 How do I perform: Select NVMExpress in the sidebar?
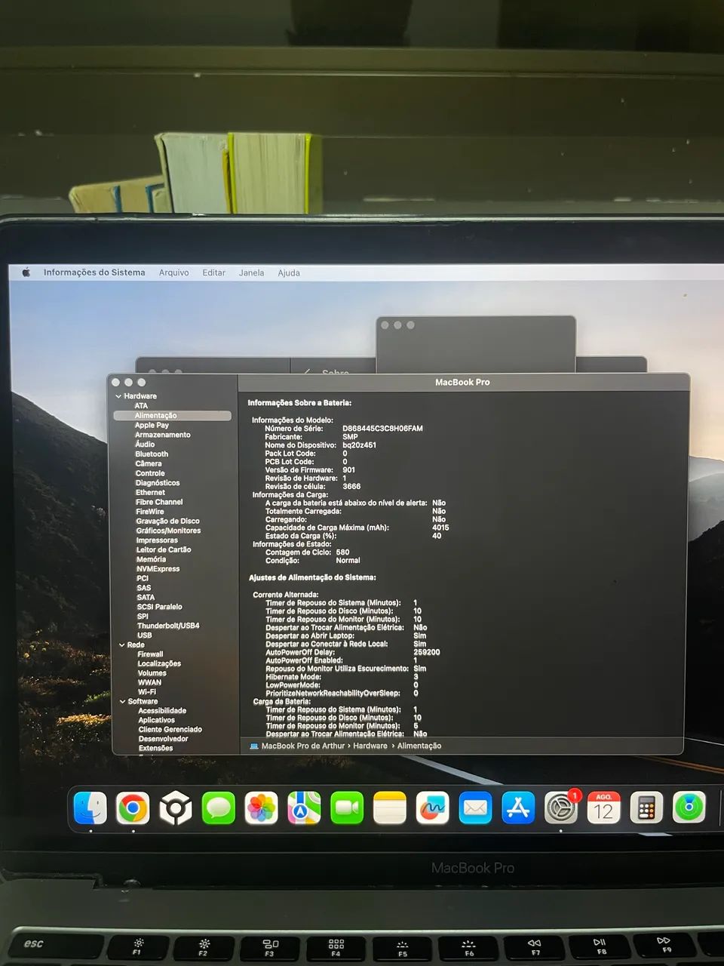point(158,569)
